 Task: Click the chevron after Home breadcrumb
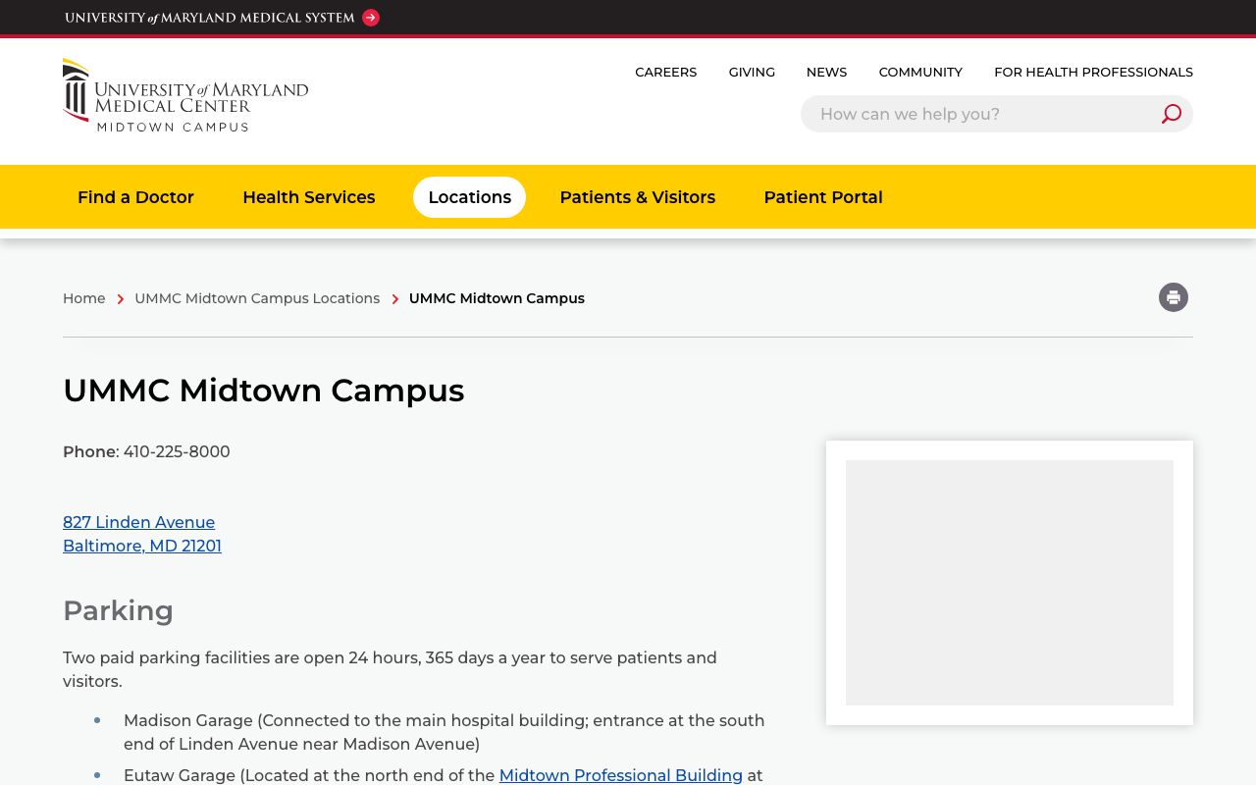(x=120, y=299)
